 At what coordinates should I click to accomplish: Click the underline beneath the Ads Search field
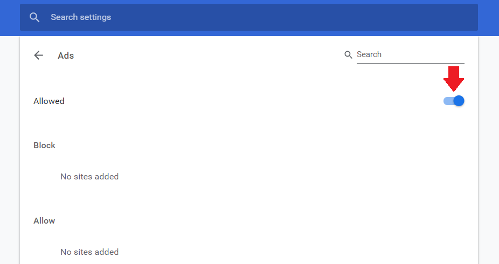[410, 63]
